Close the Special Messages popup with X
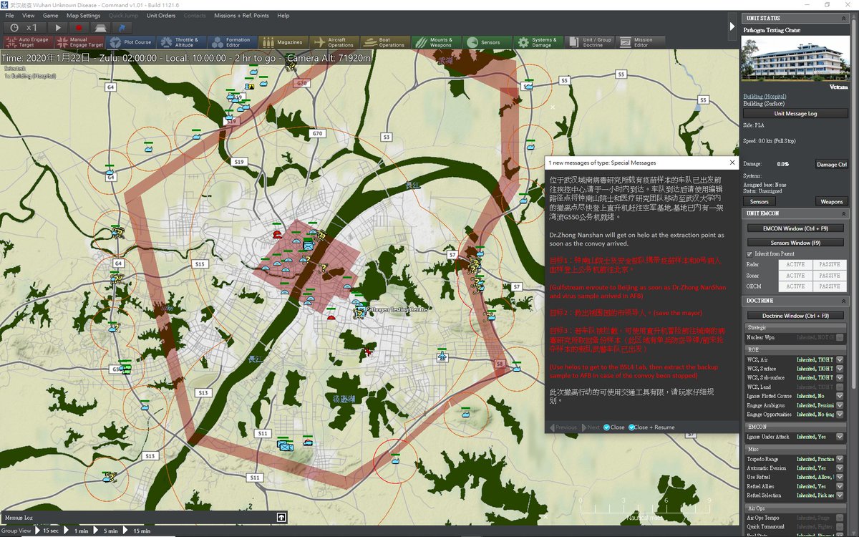The image size is (859, 537). point(732,163)
